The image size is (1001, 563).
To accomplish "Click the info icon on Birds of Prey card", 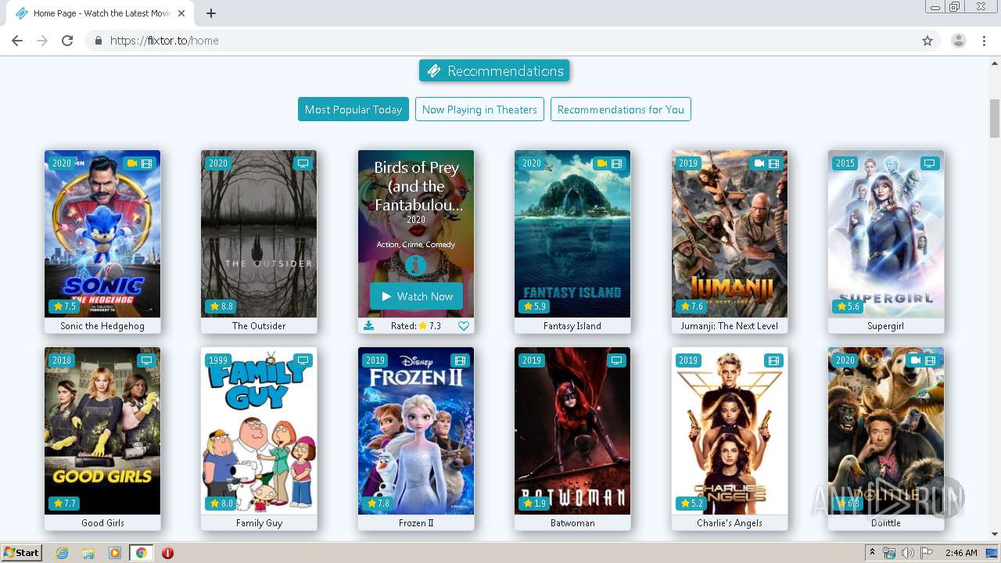I will click(x=416, y=265).
